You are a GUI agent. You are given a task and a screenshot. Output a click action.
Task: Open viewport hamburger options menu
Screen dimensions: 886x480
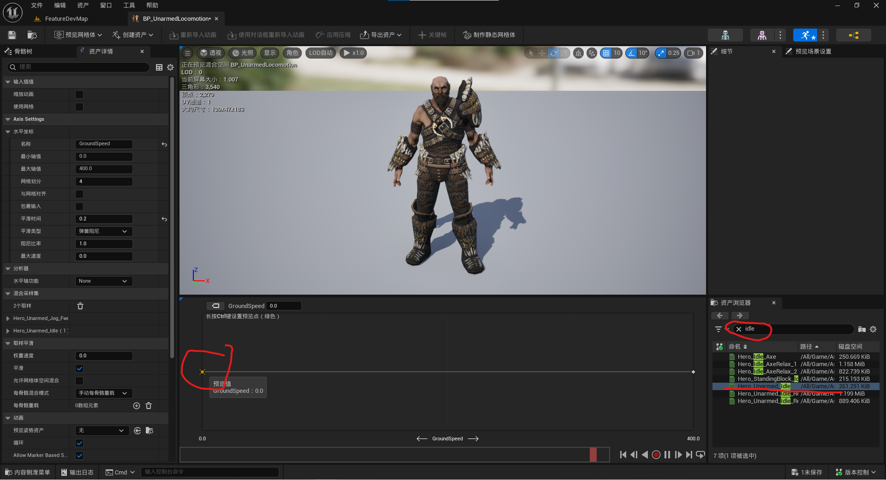click(x=187, y=53)
